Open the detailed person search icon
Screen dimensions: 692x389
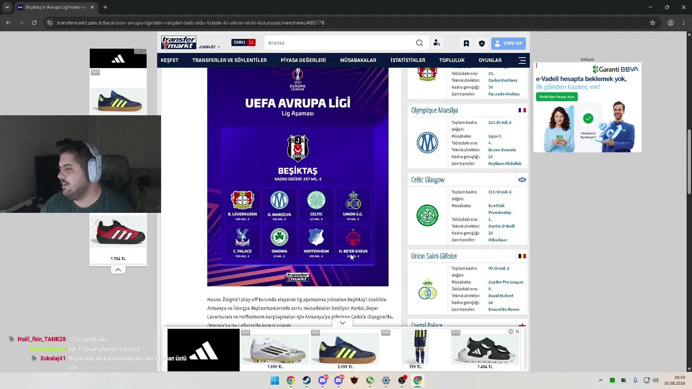436,43
